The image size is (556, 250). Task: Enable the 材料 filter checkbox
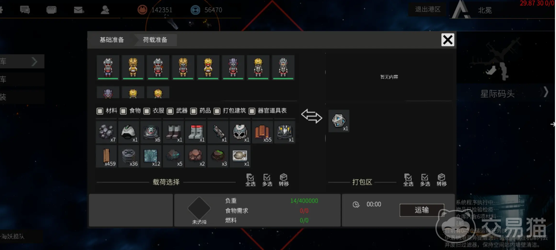point(100,111)
